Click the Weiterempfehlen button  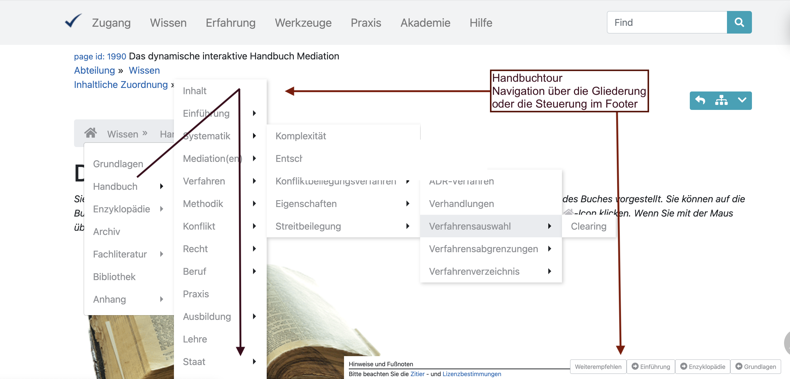coord(598,367)
